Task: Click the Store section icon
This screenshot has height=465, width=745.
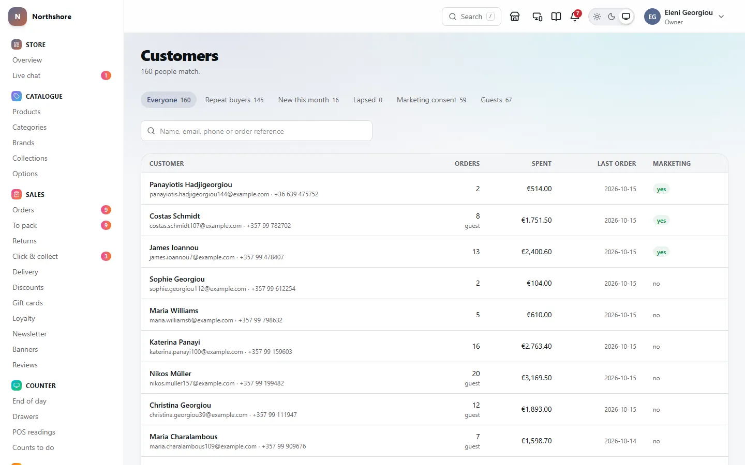Action: [x=17, y=44]
